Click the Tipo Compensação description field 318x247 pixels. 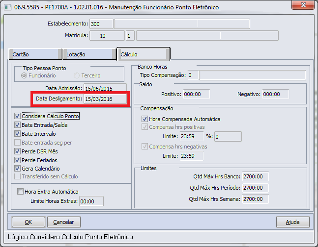(253, 75)
